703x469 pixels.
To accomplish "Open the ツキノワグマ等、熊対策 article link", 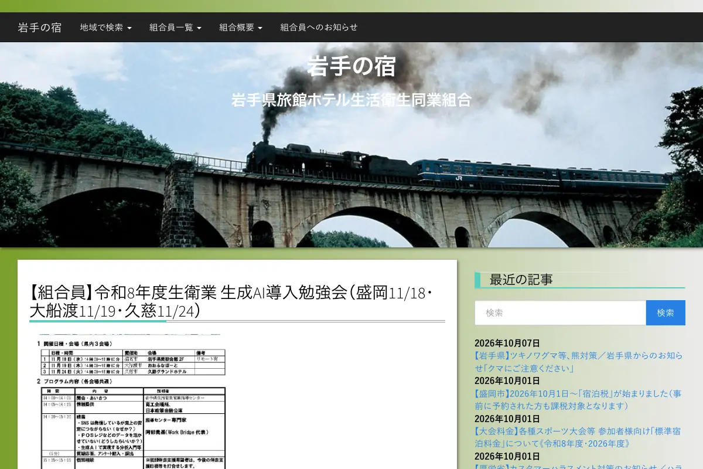I will 578,362.
